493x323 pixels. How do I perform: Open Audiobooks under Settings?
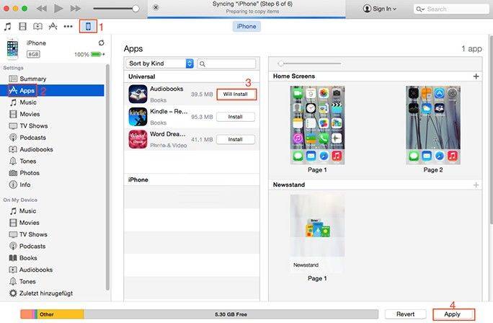point(52,149)
